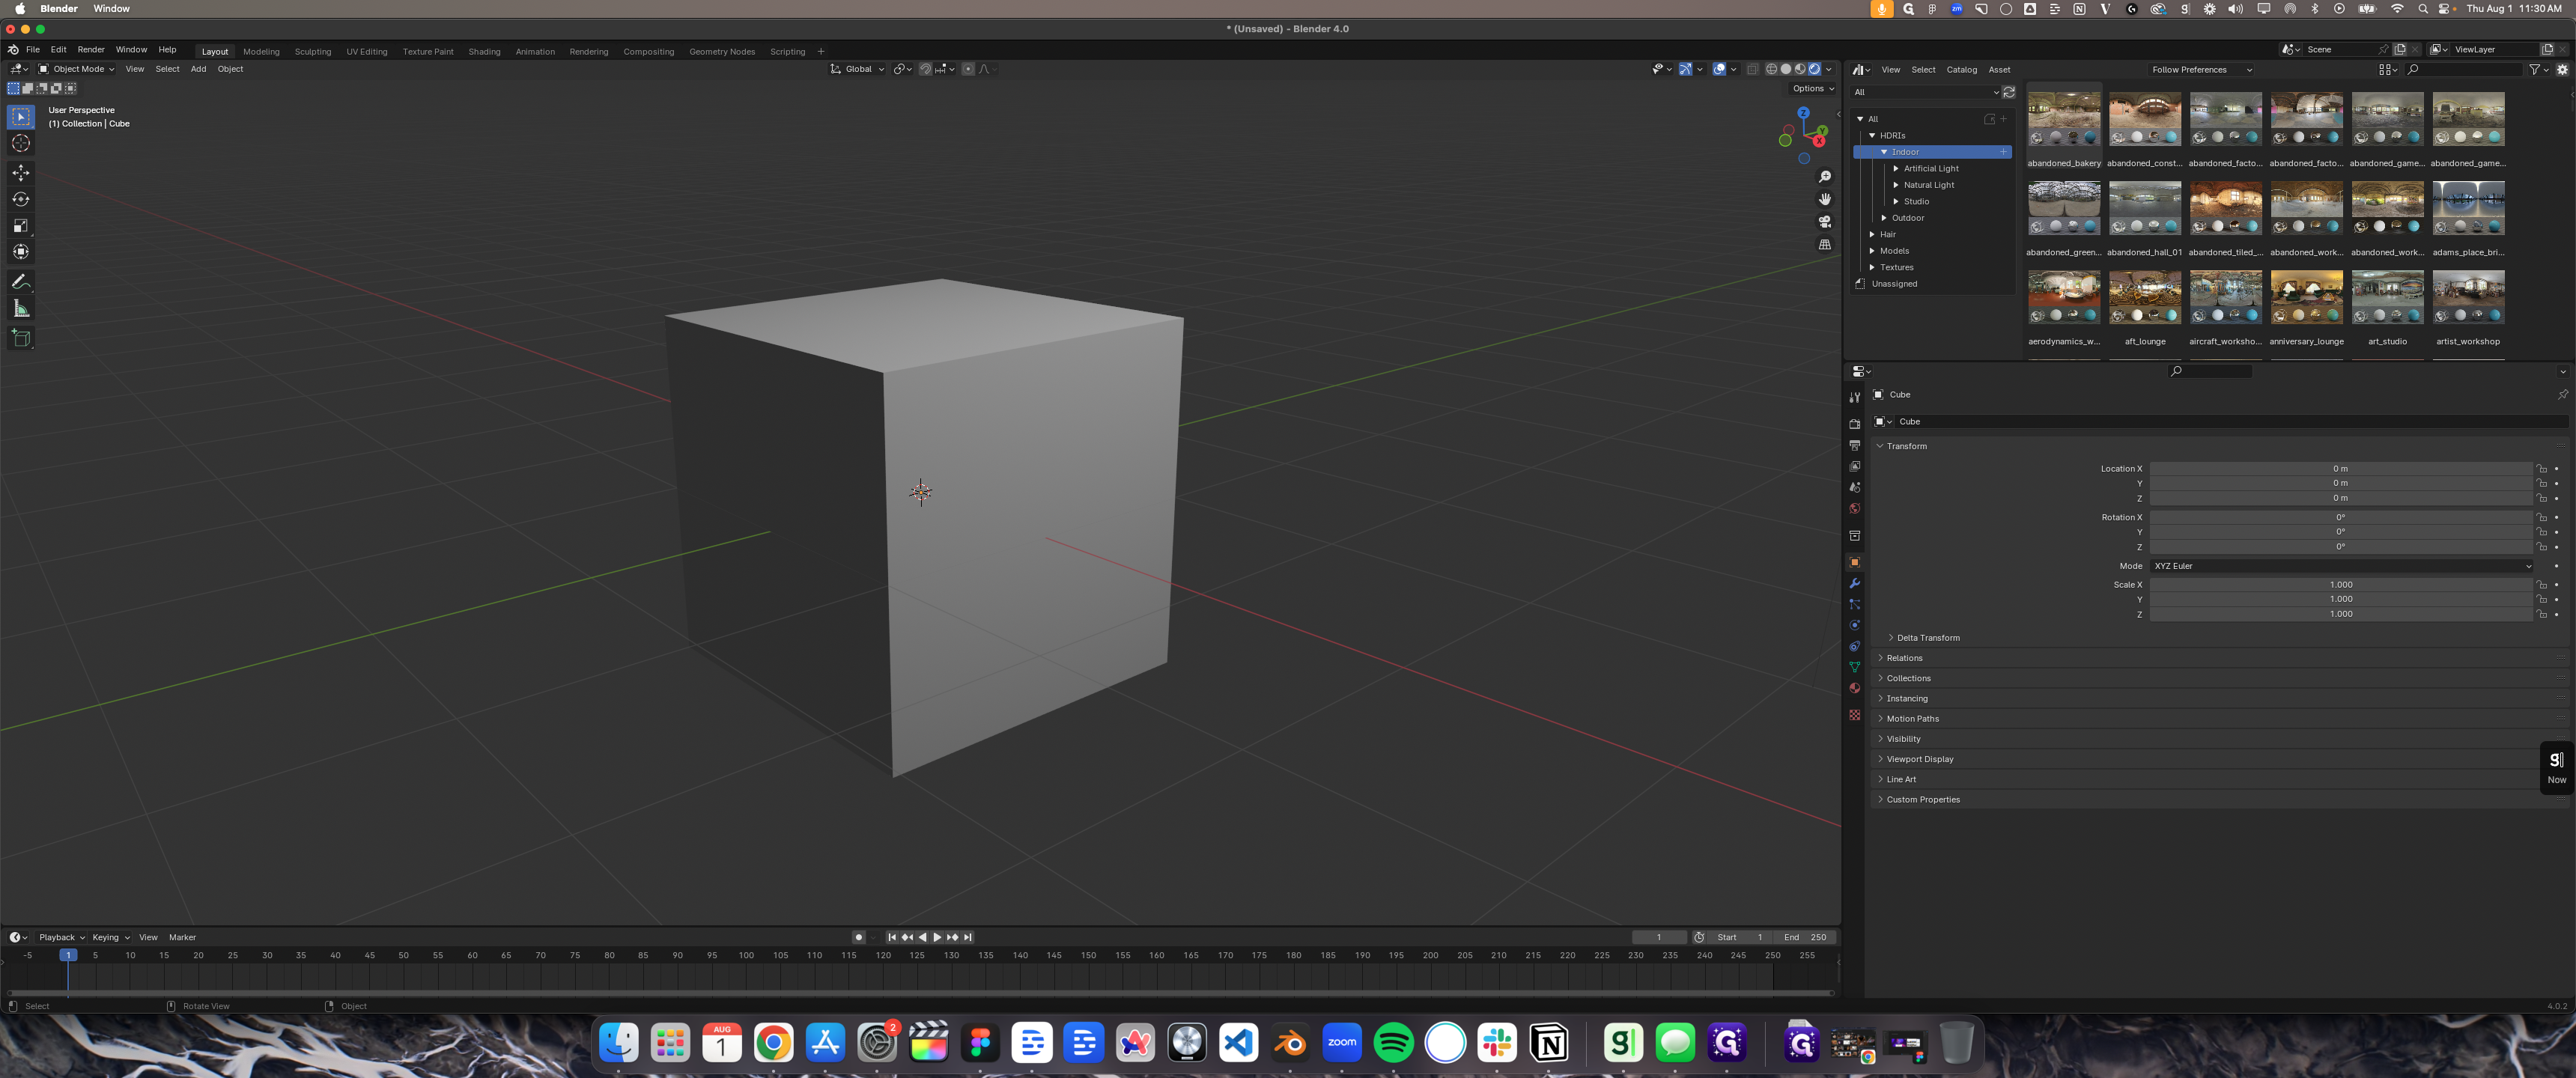Open the World properties tab

point(1854,508)
